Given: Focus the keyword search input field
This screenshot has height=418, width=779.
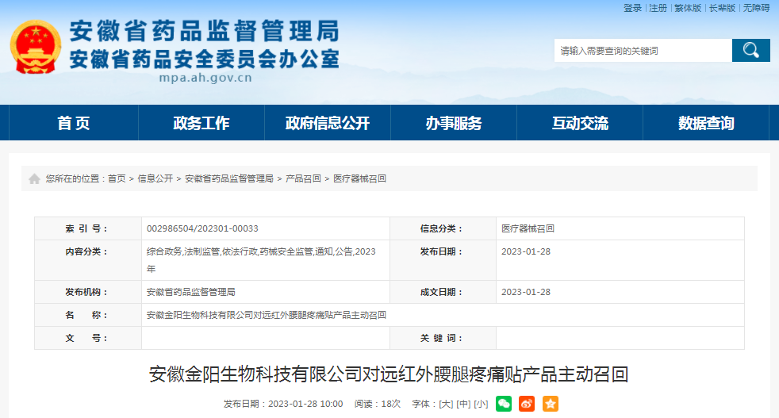Looking at the screenshot, I should click(643, 50).
